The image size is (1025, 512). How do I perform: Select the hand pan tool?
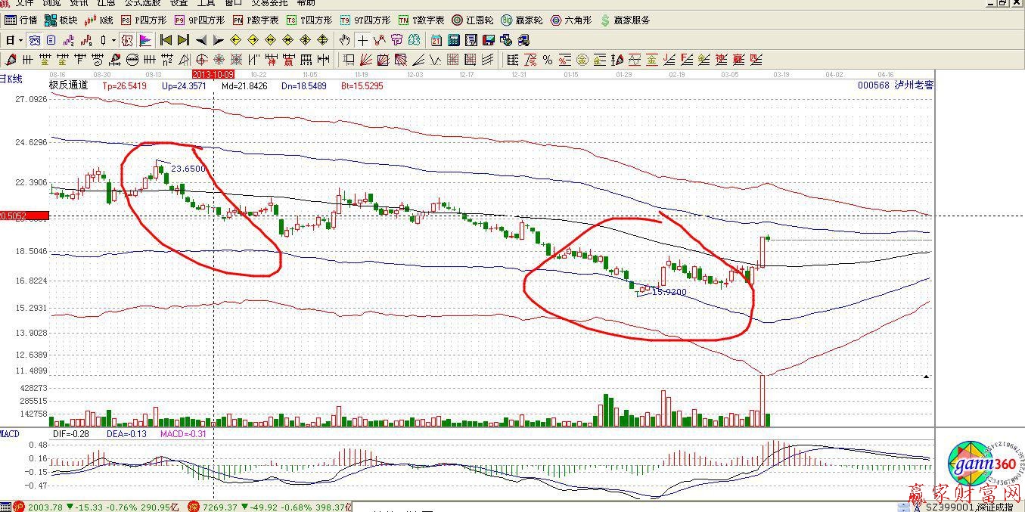tap(345, 40)
